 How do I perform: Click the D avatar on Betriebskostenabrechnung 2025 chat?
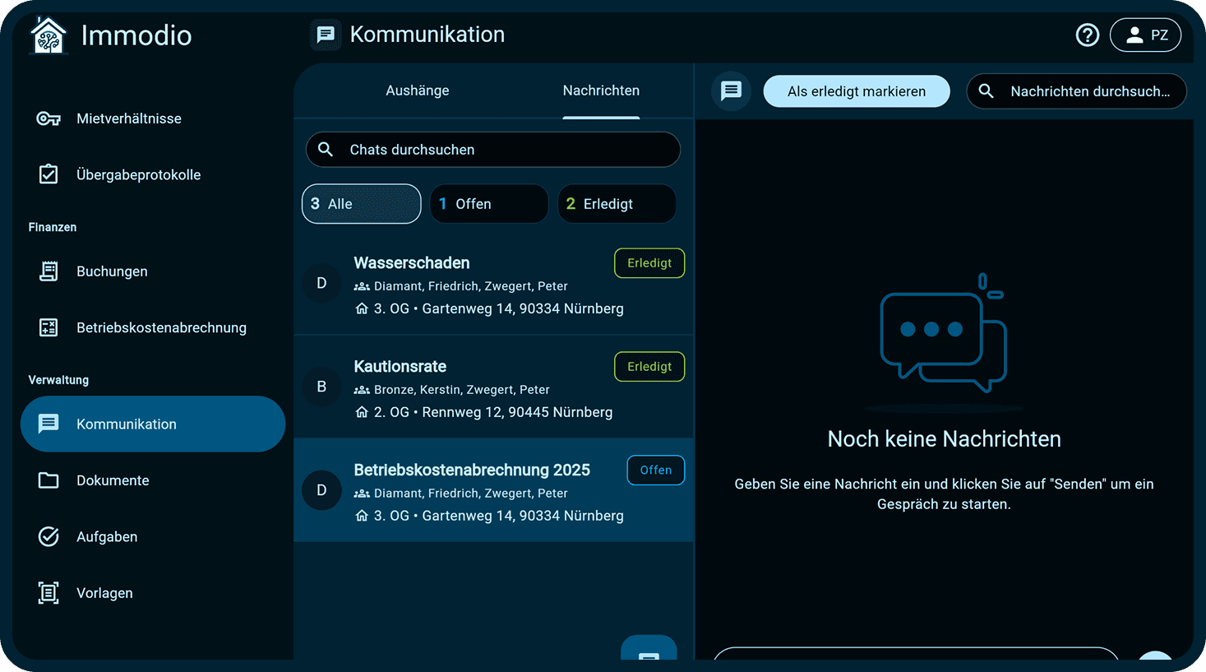321,490
